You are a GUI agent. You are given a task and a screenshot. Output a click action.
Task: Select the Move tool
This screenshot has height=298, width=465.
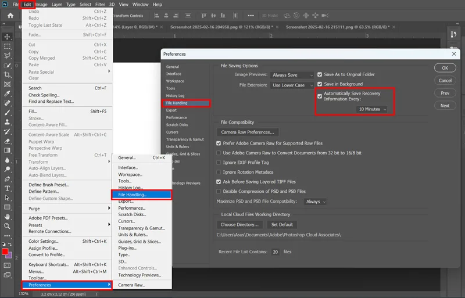7,37
